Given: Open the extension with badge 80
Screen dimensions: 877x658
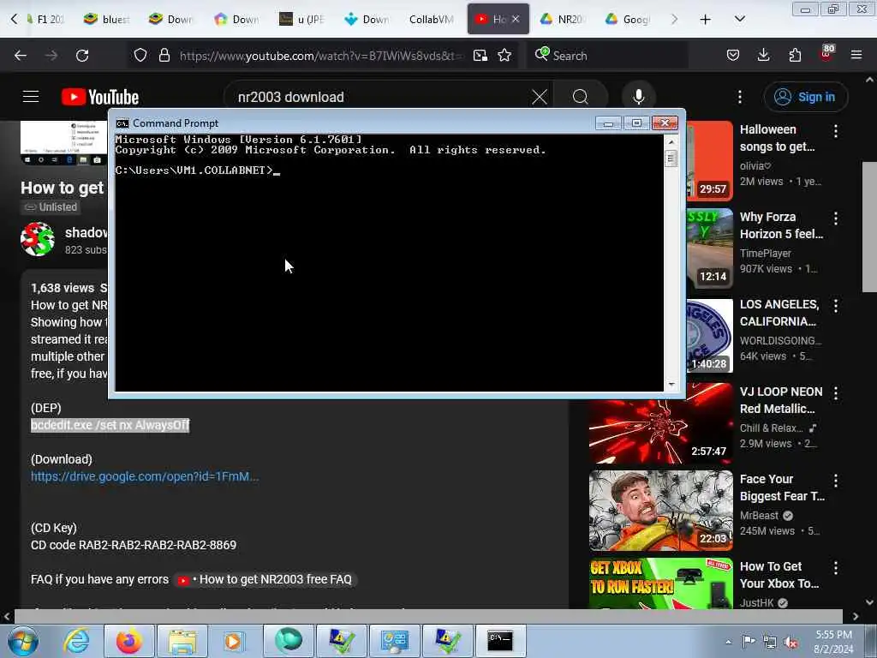Looking at the screenshot, I should [826, 54].
